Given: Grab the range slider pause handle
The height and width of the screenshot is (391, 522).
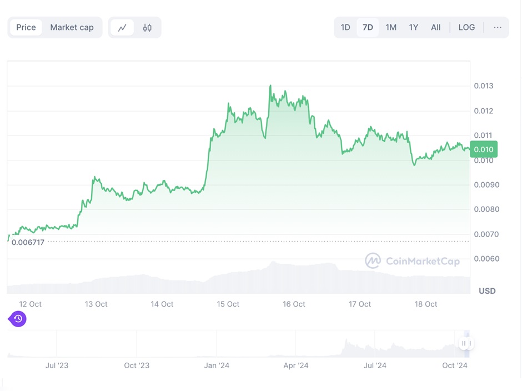Looking at the screenshot, I should point(465,344).
